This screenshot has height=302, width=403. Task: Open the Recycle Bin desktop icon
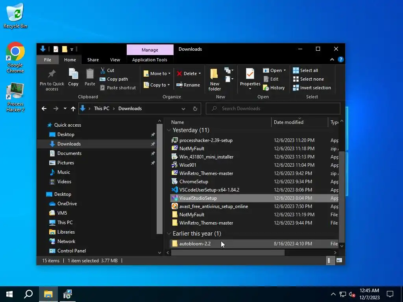coord(15,16)
